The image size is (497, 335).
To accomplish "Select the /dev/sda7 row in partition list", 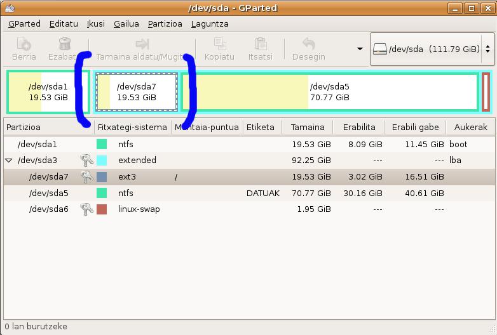I will [249, 177].
